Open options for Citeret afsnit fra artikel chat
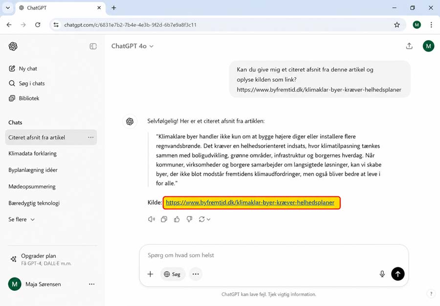Image resolution: width=440 pixels, height=306 pixels. pos(90,138)
